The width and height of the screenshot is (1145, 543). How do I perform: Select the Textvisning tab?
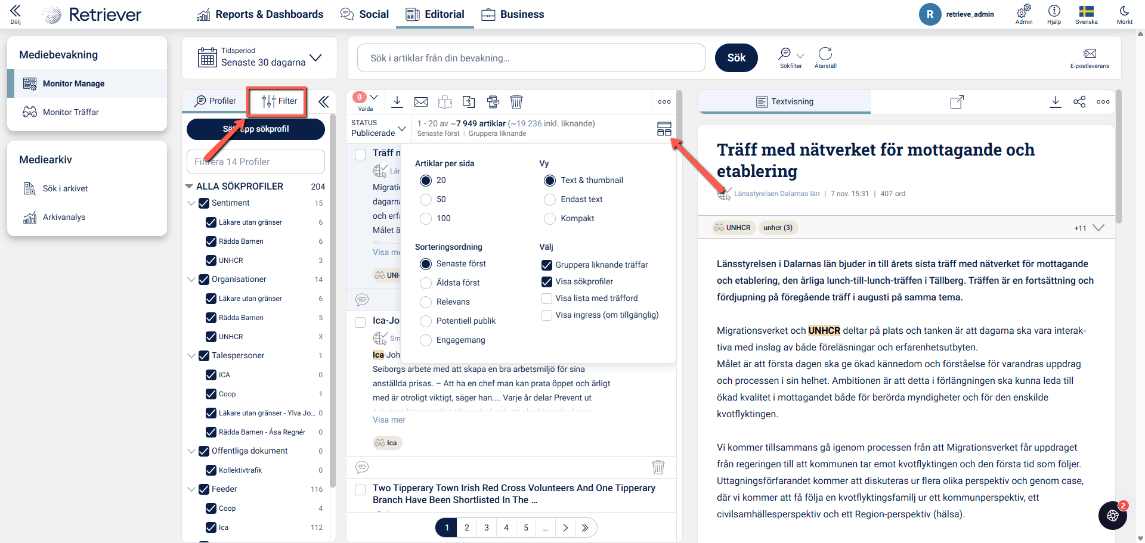pos(784,102)
